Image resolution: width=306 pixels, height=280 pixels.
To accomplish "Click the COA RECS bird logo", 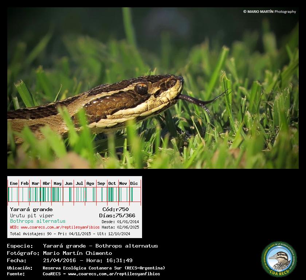I will point(279,259).
